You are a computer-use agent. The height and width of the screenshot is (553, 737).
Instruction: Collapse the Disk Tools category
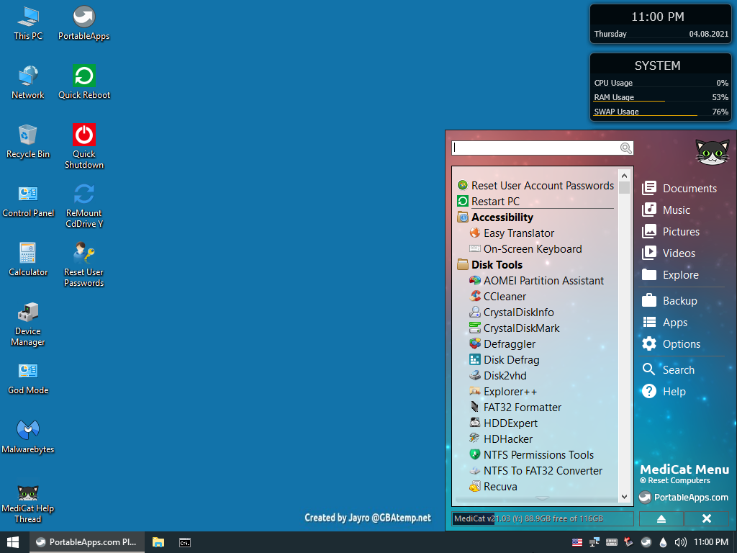tap(489, 265)
